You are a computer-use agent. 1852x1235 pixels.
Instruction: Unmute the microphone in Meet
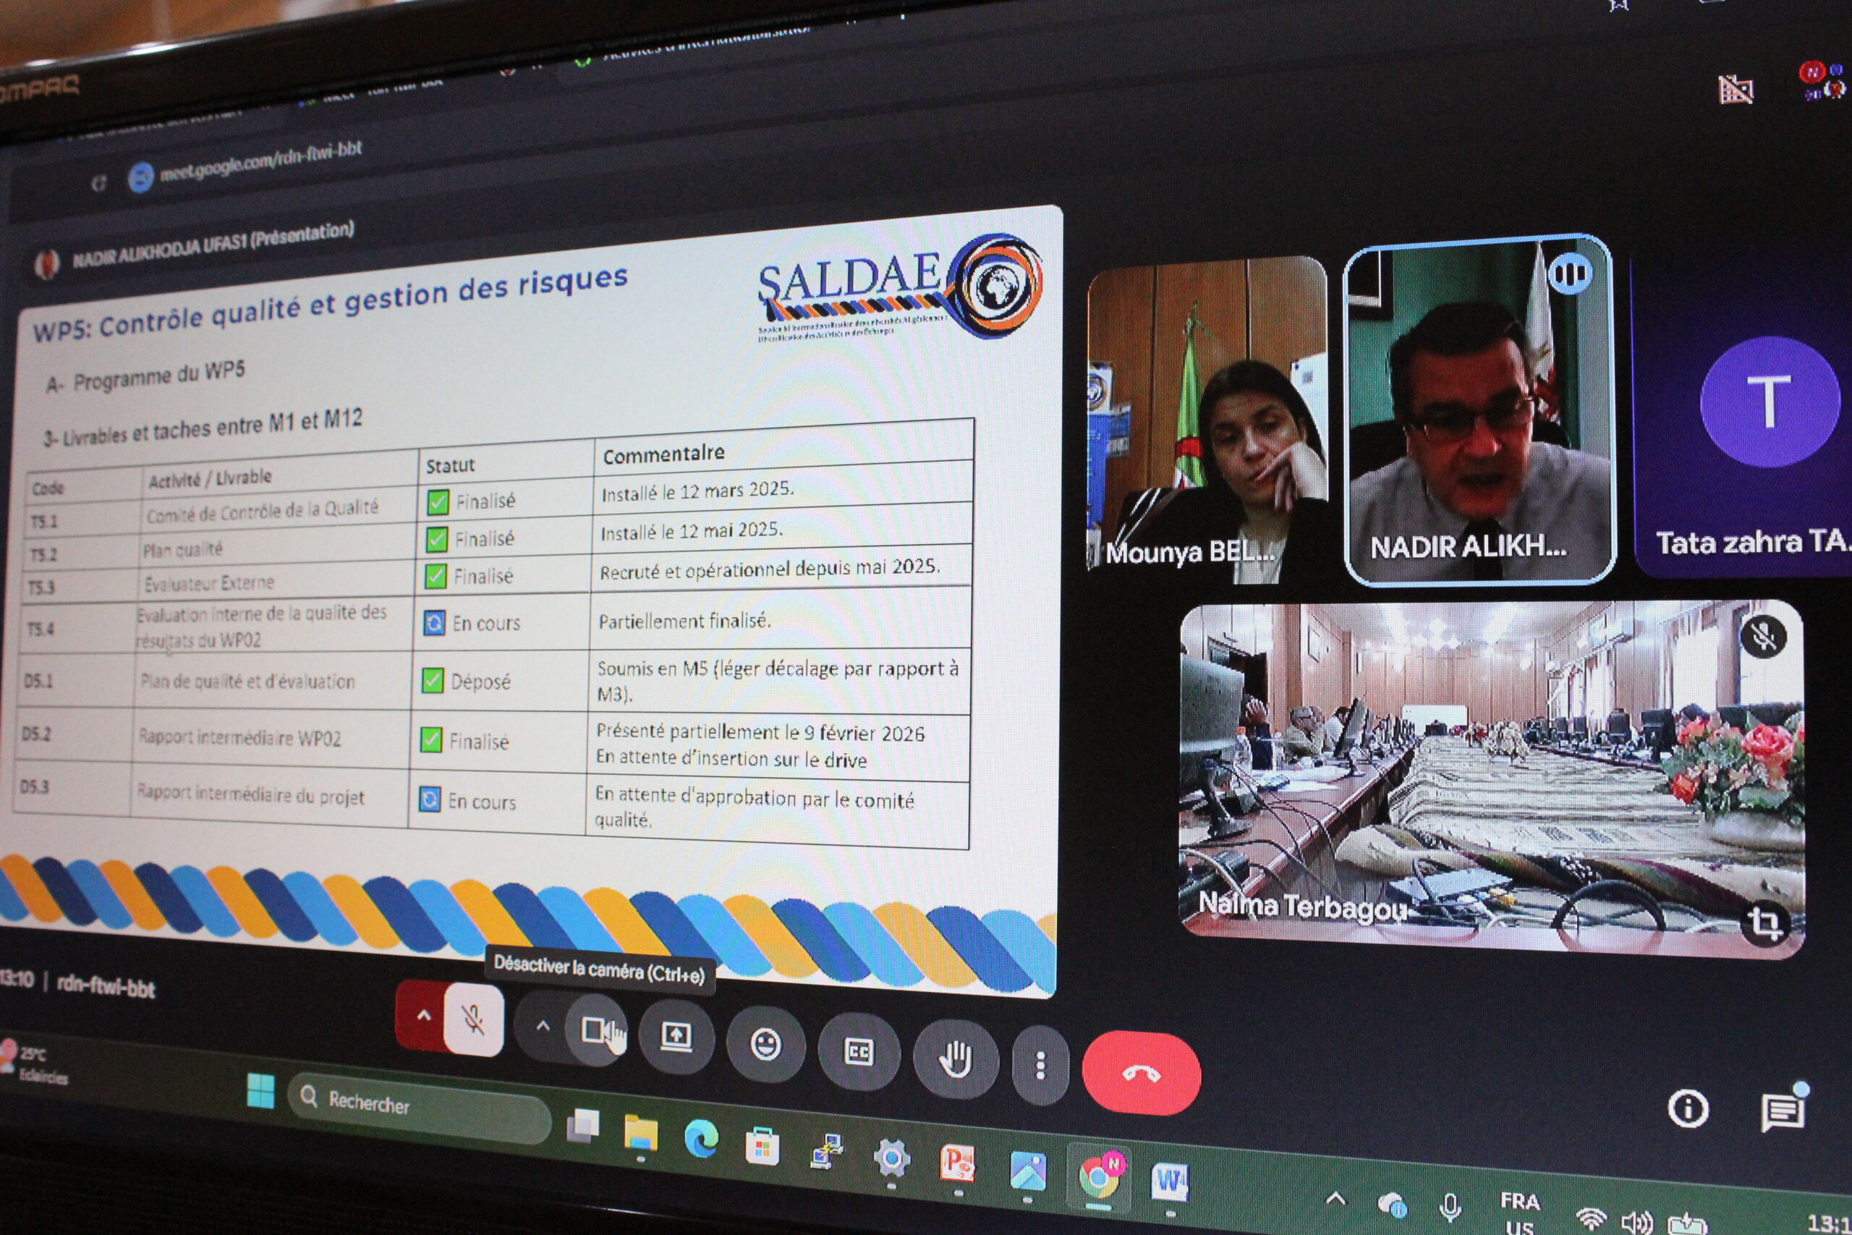click(x=473, y=1021)
